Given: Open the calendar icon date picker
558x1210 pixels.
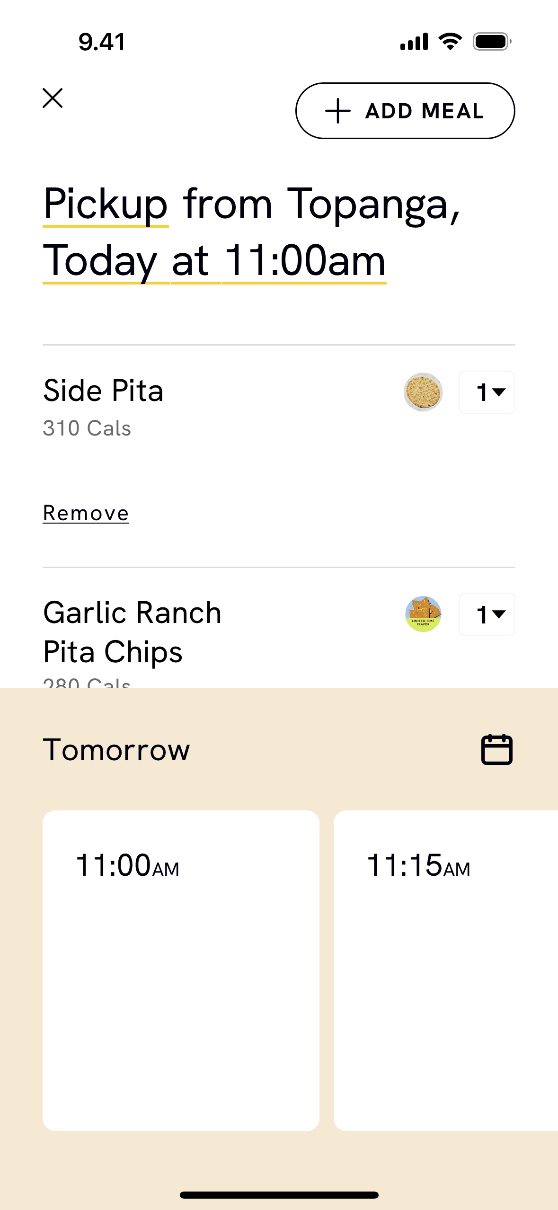Looking at the screenshot, I should click(496, 749).
